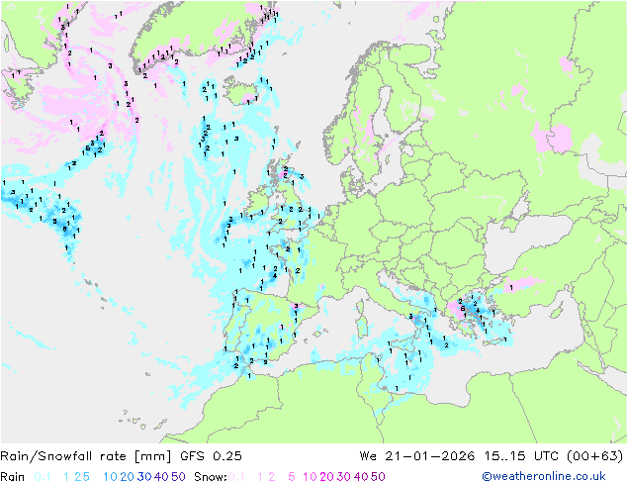Click the weatheronline.co.uk copyright link
Viewport: 627px width, 485px height.
[x=543, y=476]
